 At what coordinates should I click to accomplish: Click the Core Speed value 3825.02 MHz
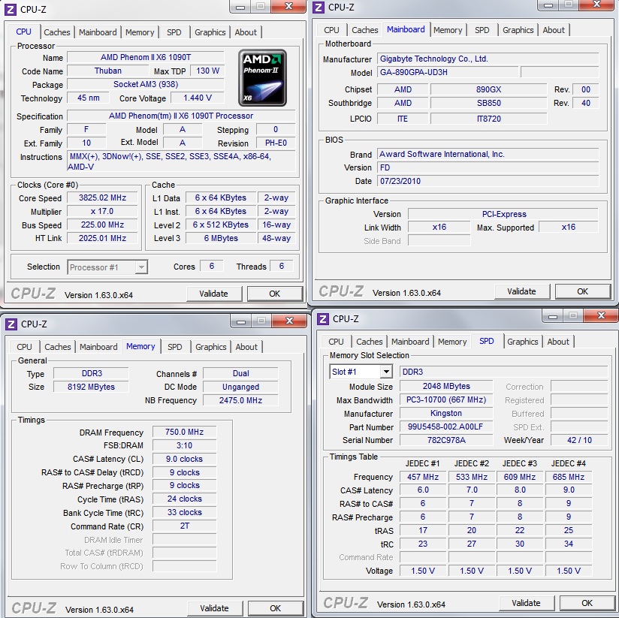tap(102, 197)
